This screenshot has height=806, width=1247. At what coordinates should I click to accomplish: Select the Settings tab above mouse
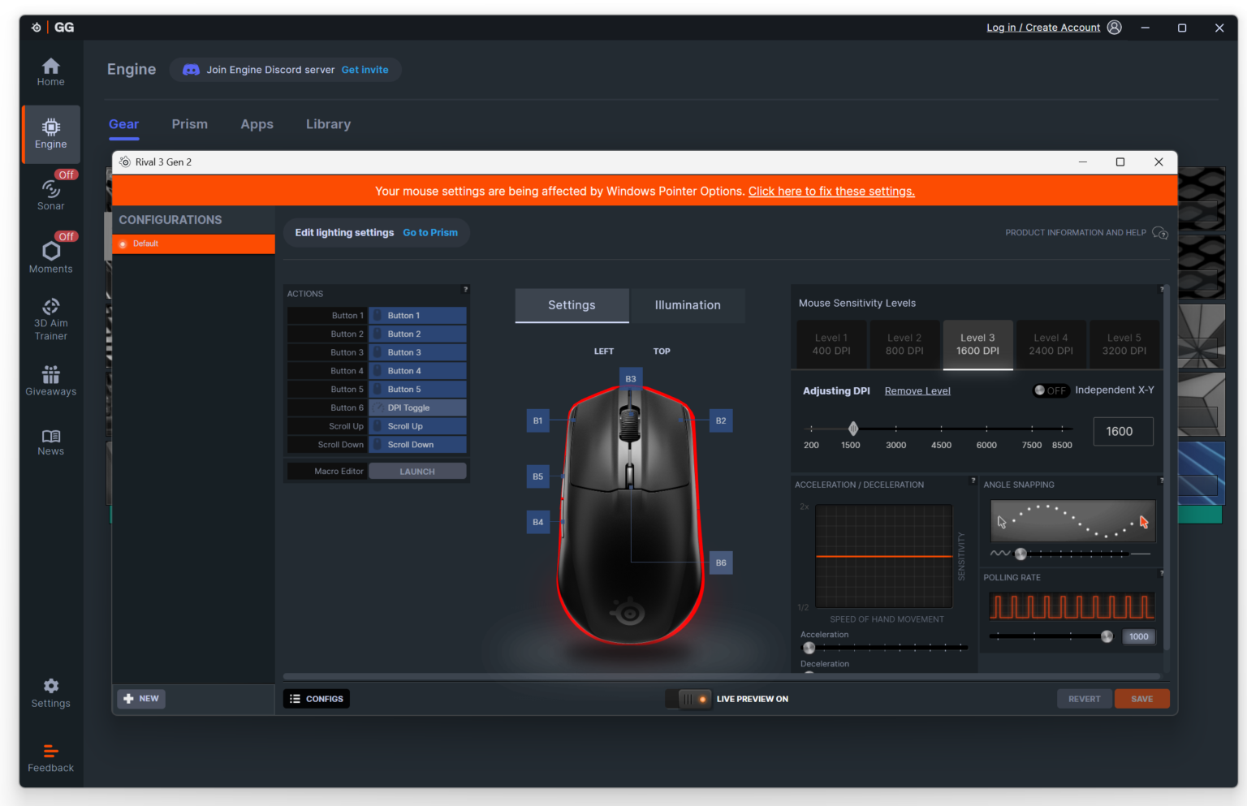click(572, 305)
